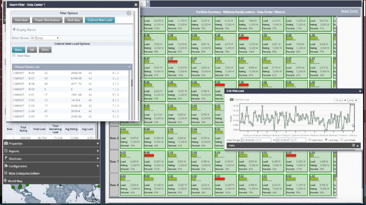
Task: Expand the Data section plus button
Action: 358,145
